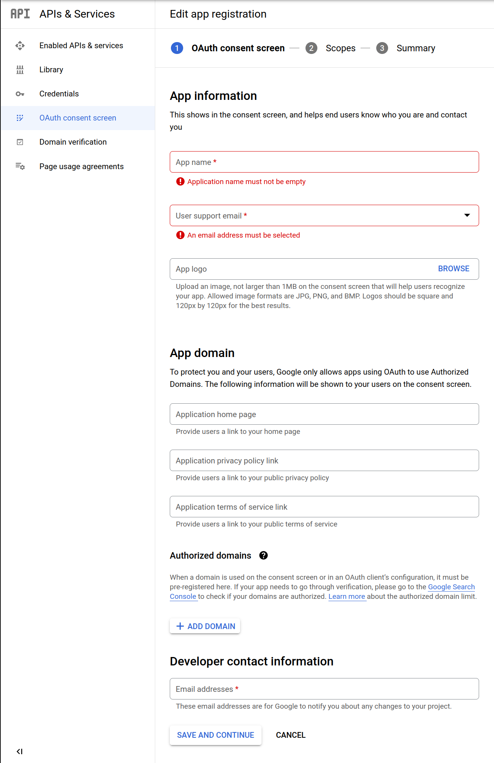The height and width of the screenshot is (763, 494).
Task: Click the Page usage agreements settings icon
Action: [x=20, y=166]
